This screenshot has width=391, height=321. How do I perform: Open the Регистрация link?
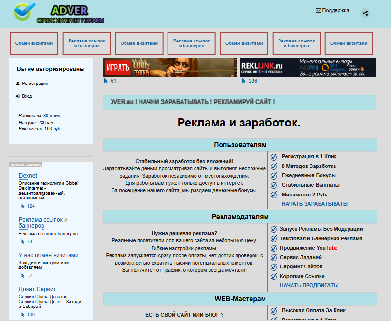(x=35, y=84)
